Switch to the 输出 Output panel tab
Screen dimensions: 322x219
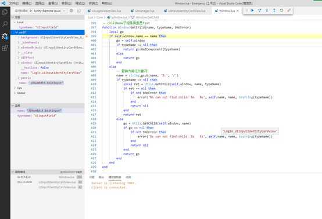click(x=101, y=177)
